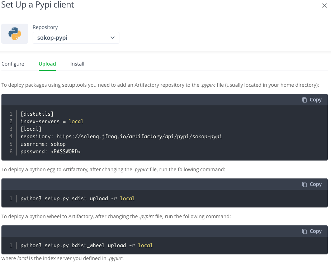331x263 pixels.
Task: Switch to the Configure tab
Action: 13,64
